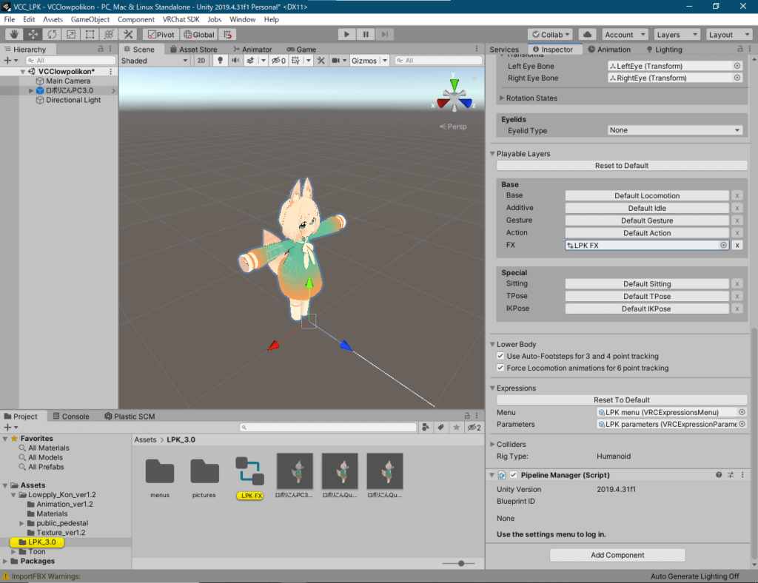758x583 pixels.
Task: Toggle scene grid visibility icon
Action: click(x=295, y=61)
